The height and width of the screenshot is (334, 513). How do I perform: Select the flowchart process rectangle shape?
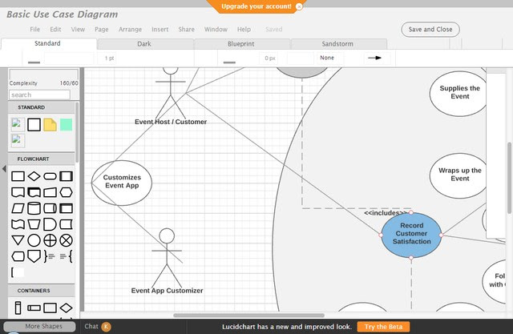pyautogui.click(x=18, y=176)
